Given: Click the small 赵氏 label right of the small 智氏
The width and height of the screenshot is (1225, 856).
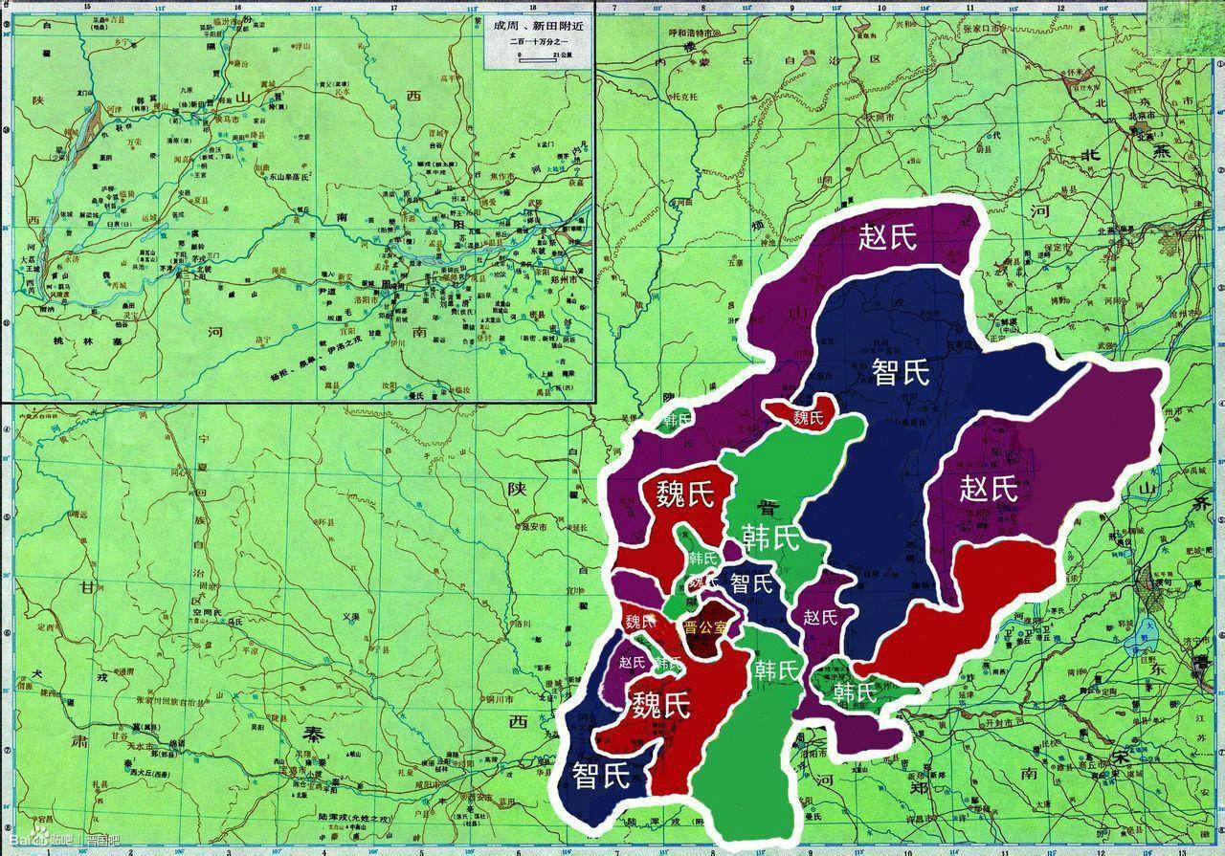Looking at the screenshot, I should [820, 617].
